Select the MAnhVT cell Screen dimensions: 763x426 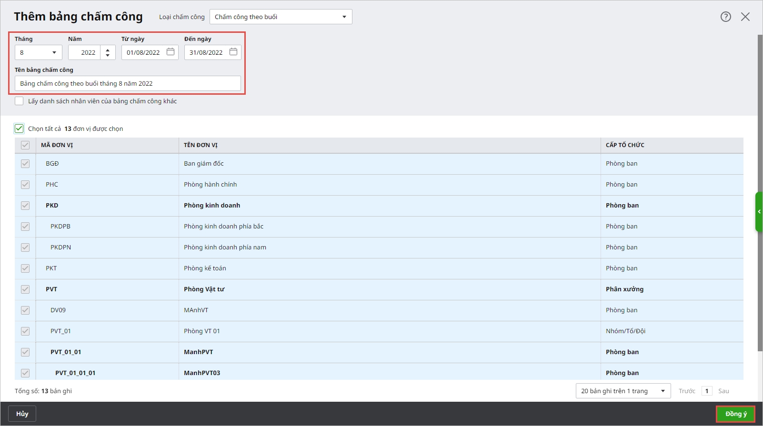[390, 310]
